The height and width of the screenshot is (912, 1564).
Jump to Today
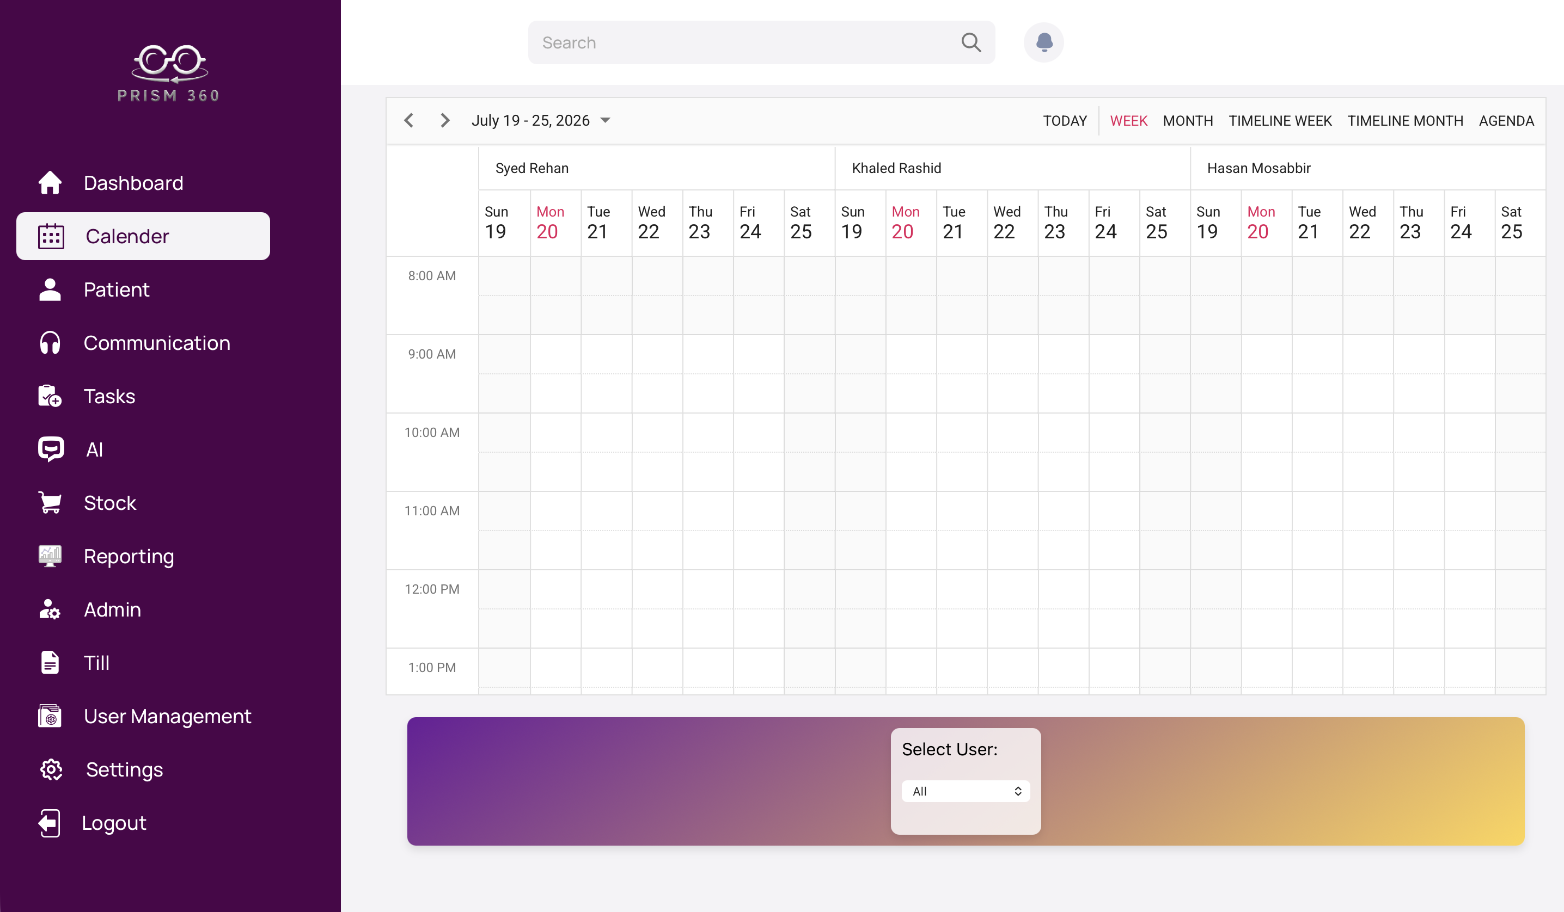pyautogui.click(x=1065, y=121)
